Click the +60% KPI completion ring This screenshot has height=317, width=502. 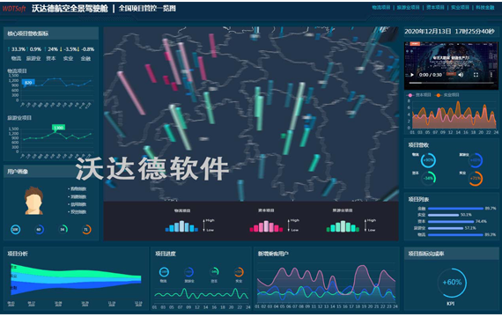click(452, 283)
